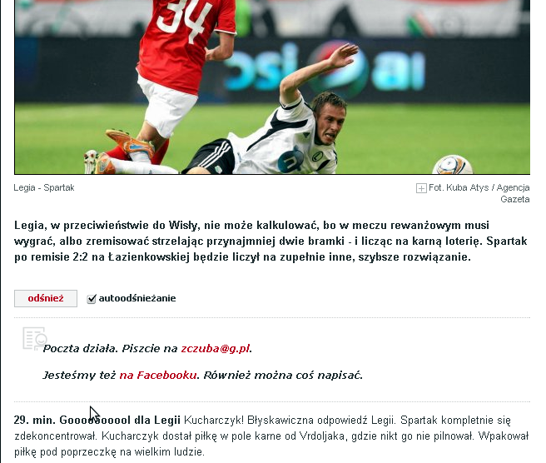Click the plus enlarge icon beside photo credit

click(421, 188)
